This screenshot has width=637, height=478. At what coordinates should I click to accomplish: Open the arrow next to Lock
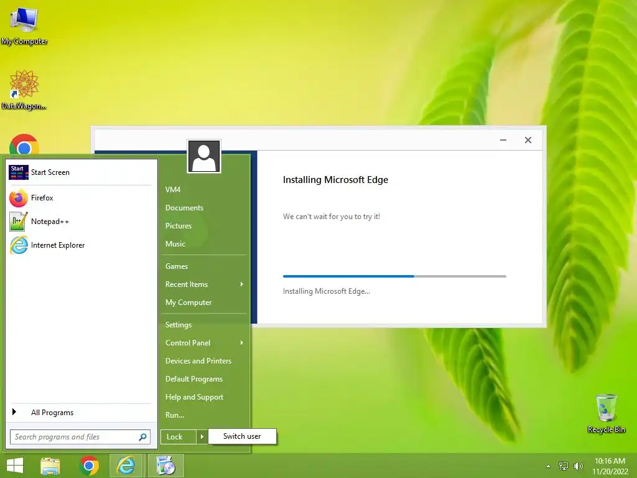click(x=202, y=437)
